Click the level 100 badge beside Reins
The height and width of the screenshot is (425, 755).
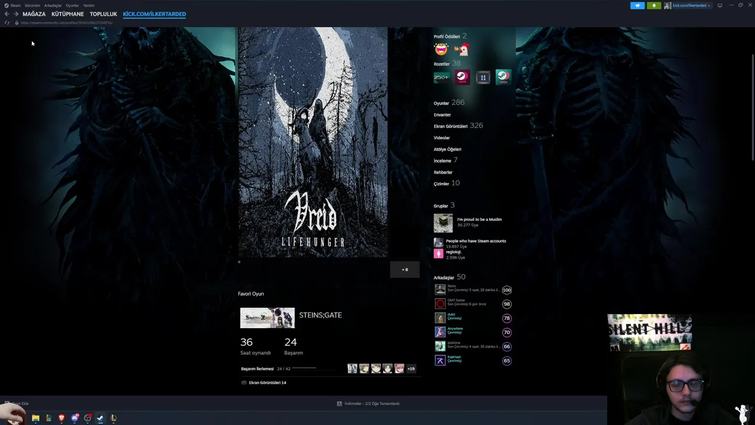pos(507,290)
